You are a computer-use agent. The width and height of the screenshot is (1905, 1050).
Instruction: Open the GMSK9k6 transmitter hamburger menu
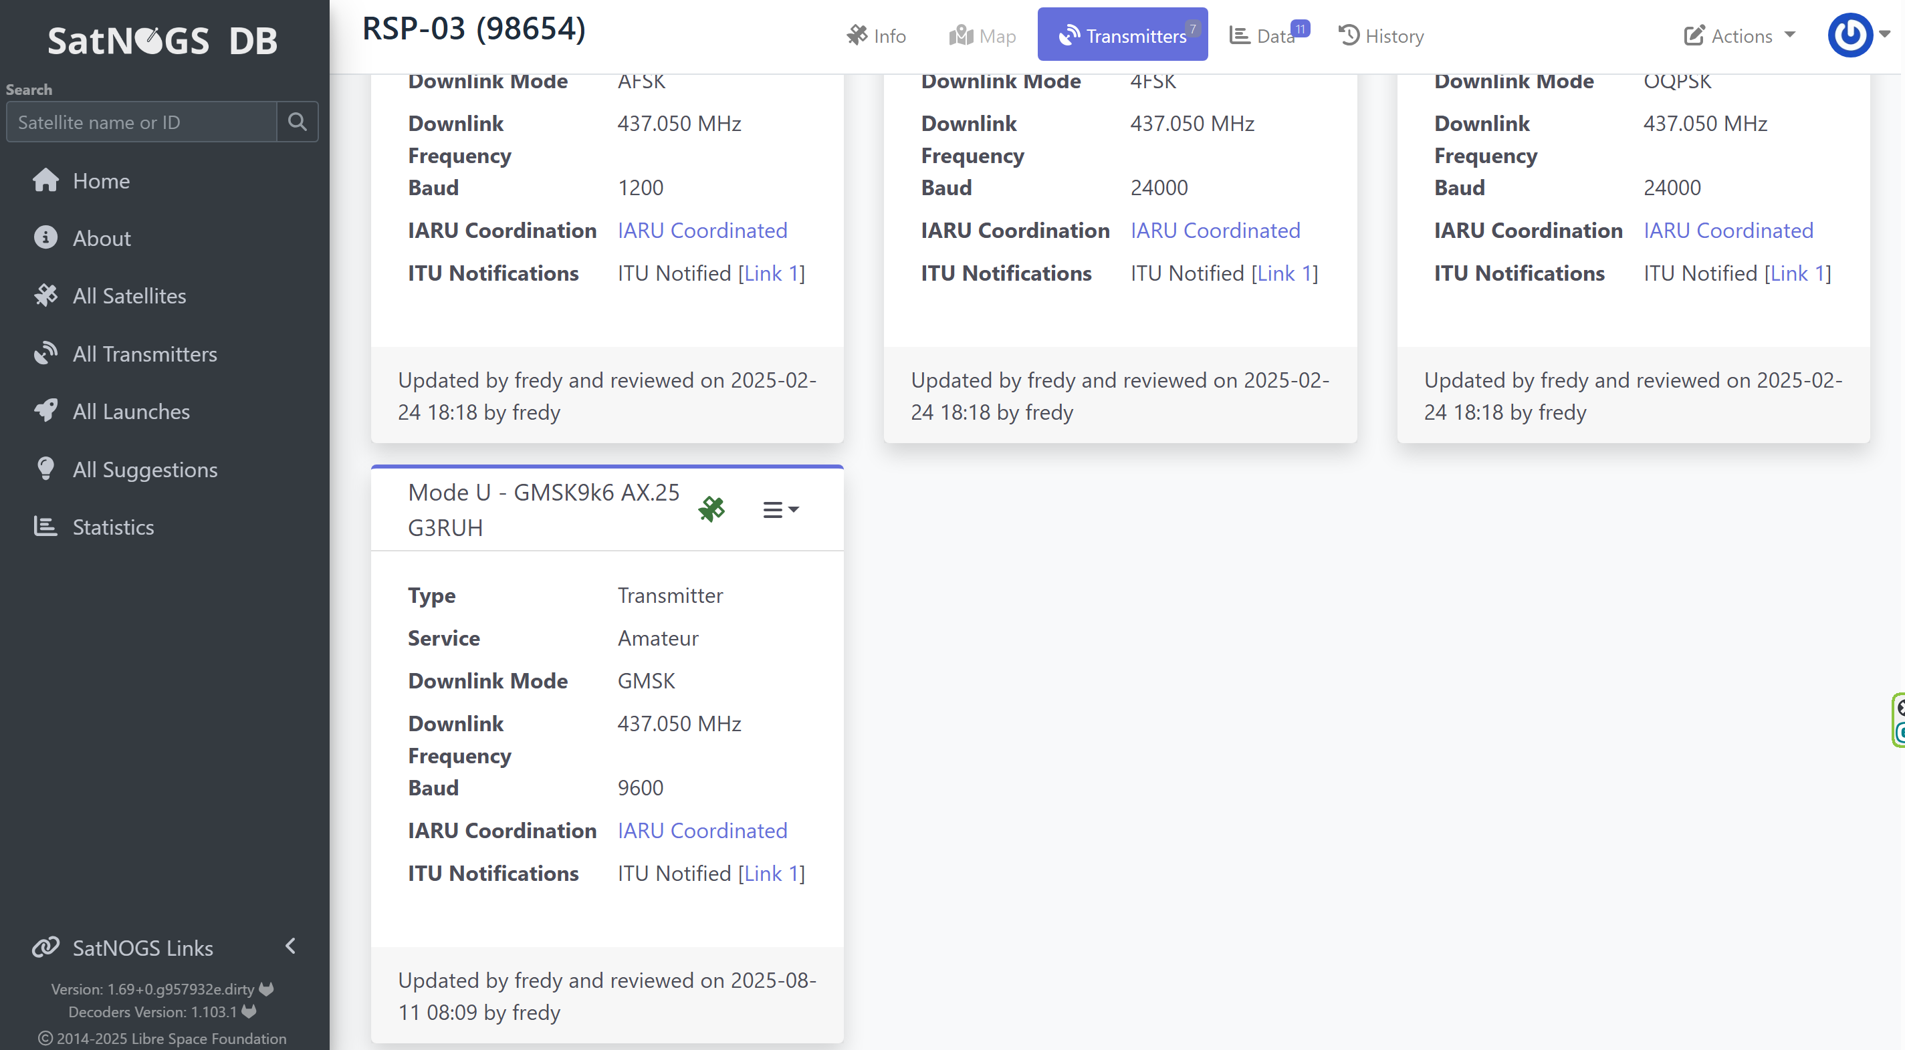780,509
